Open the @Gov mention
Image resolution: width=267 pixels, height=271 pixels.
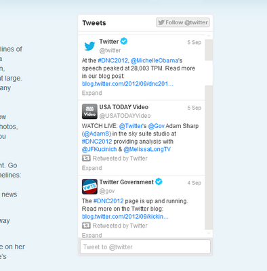157,126
